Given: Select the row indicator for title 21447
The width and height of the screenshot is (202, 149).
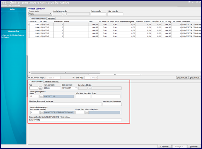Looking at the screenshot, I should (29, 24).
